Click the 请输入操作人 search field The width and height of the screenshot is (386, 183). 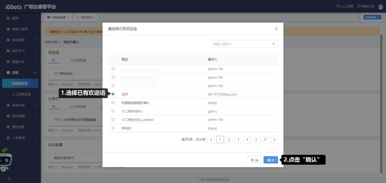coord(241,44)
